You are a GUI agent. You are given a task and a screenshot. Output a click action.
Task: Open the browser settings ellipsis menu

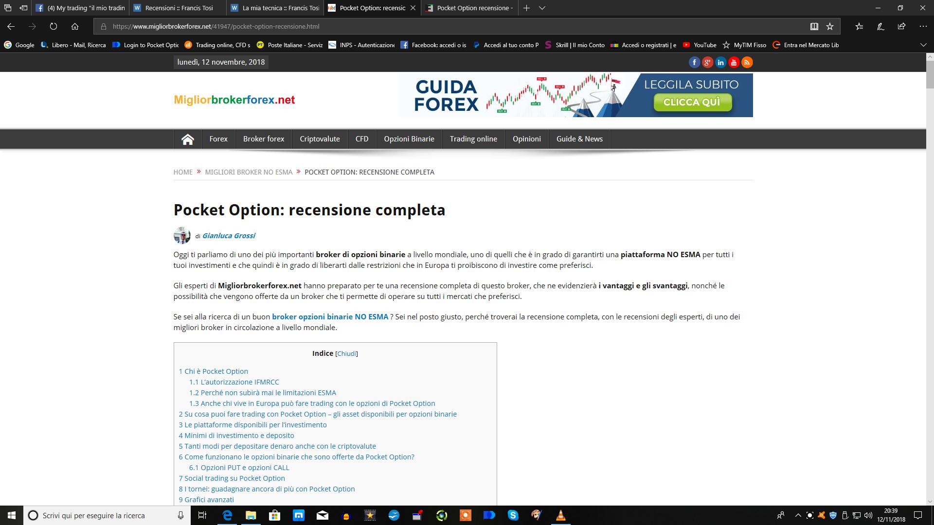923,26
